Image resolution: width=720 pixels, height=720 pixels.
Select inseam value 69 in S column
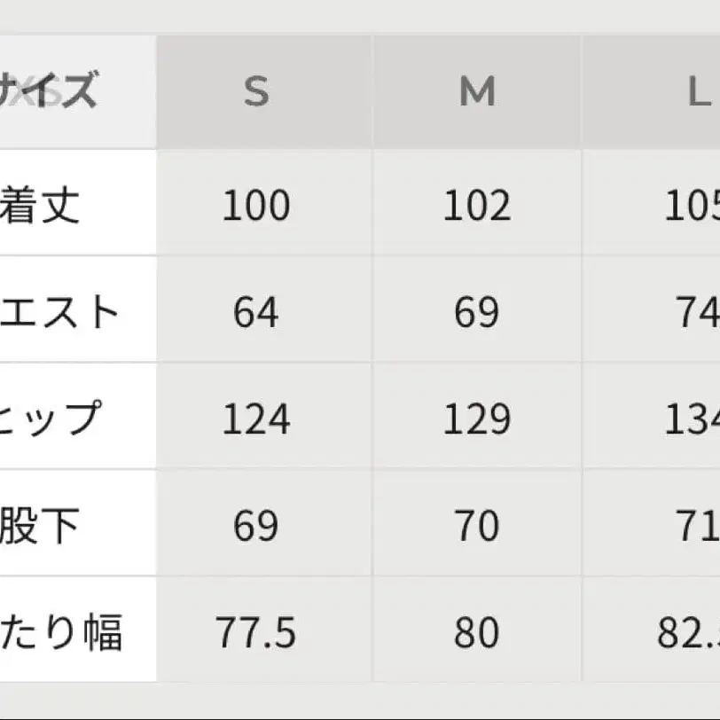pos(256,527)
